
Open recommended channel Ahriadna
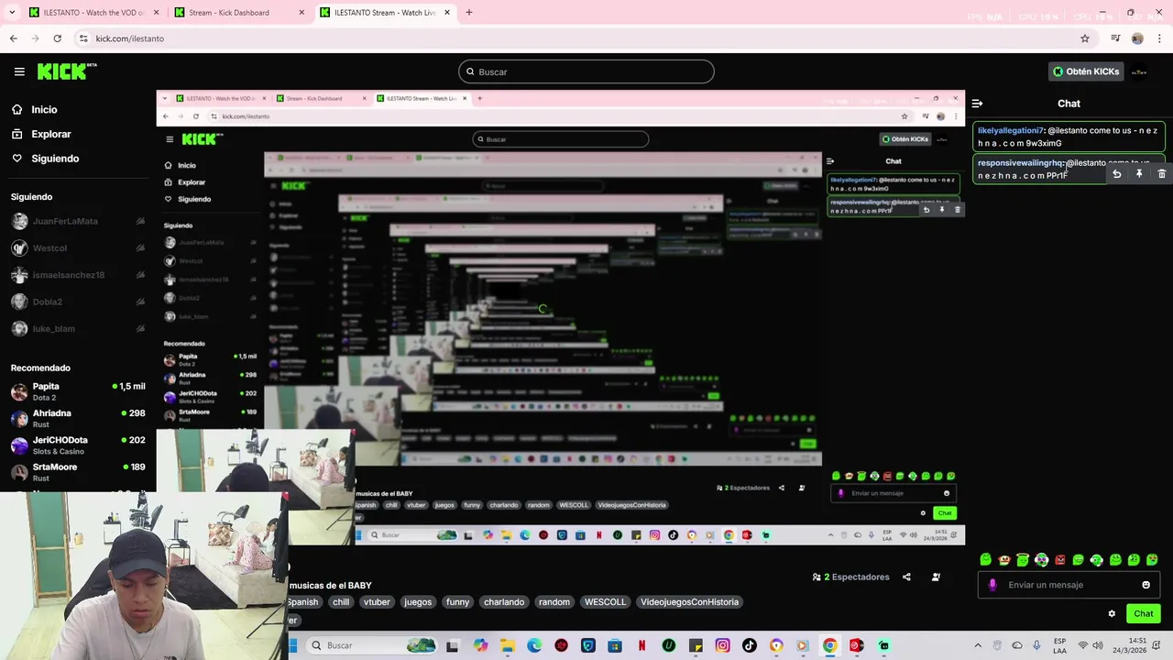78,419
